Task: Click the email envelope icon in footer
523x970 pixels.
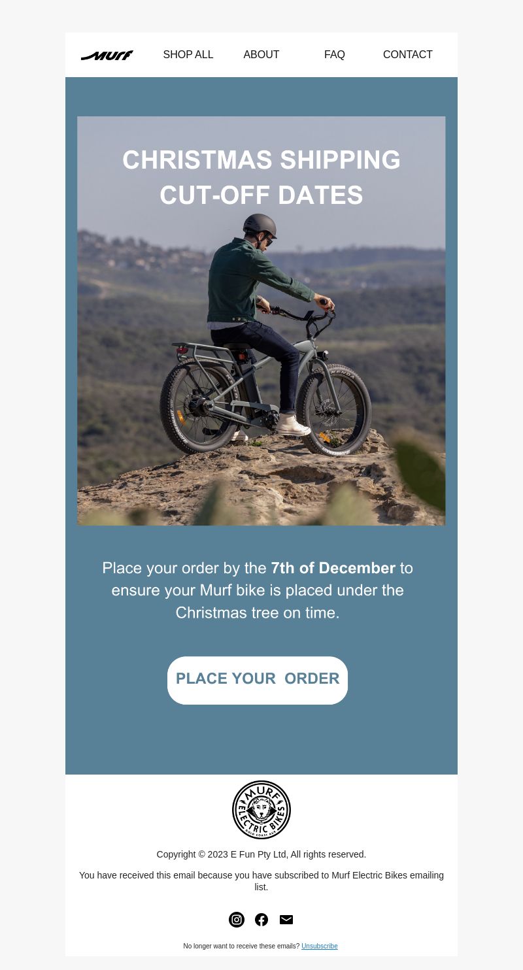Action: (x=286, y=920)
